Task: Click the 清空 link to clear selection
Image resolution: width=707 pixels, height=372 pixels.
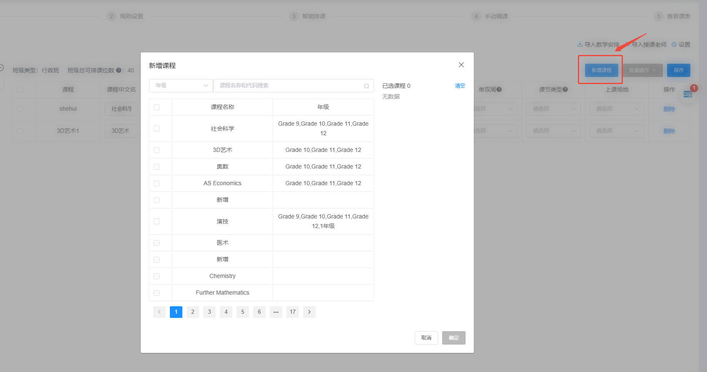Action: point(460,86)
